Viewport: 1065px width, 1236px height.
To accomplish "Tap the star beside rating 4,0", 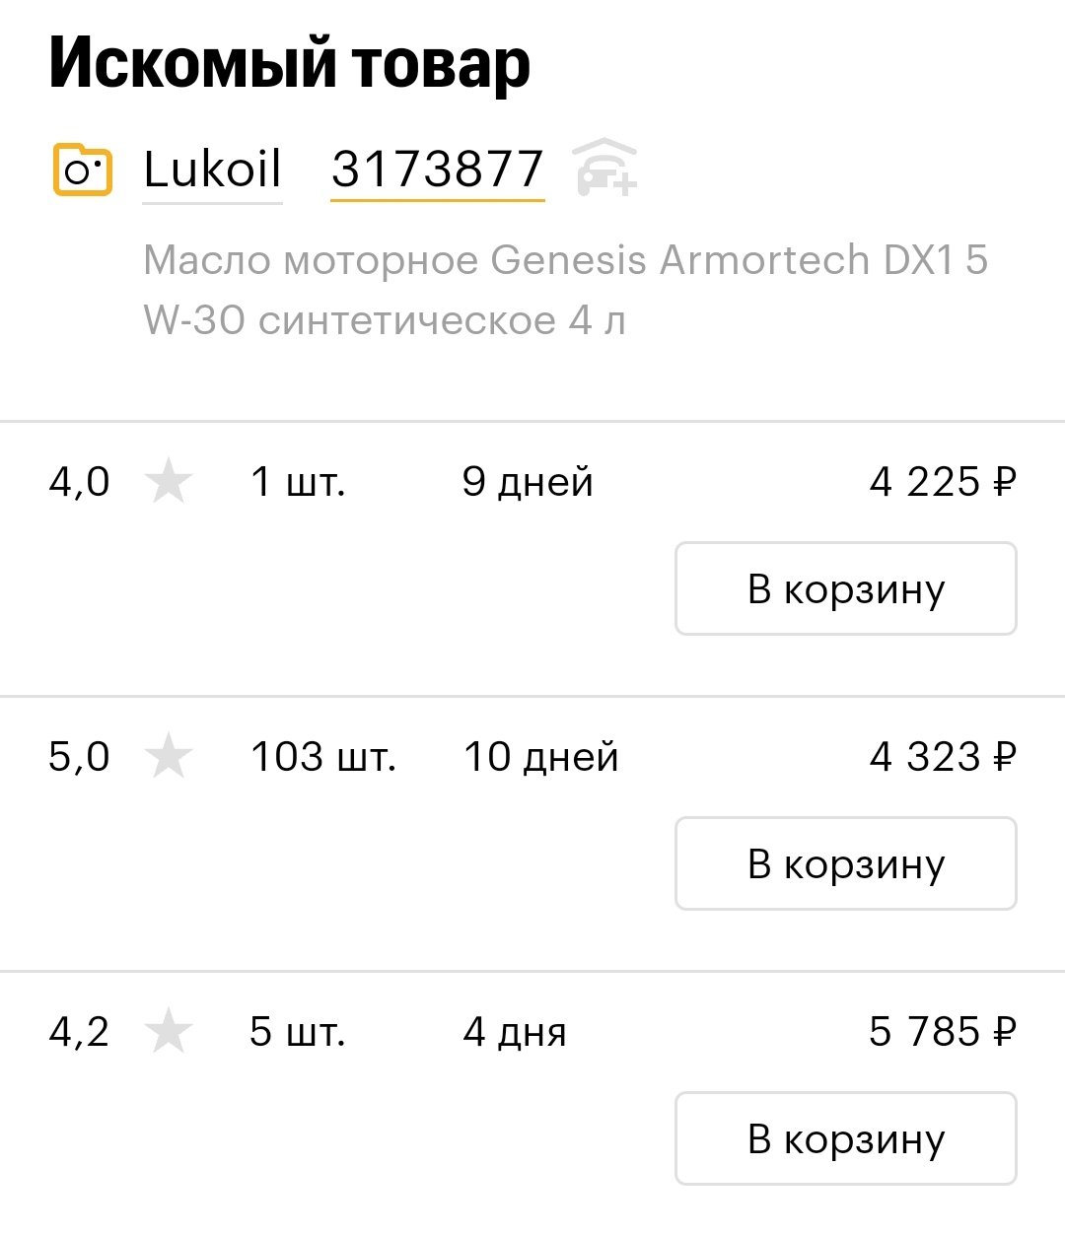I will [168, 482].
